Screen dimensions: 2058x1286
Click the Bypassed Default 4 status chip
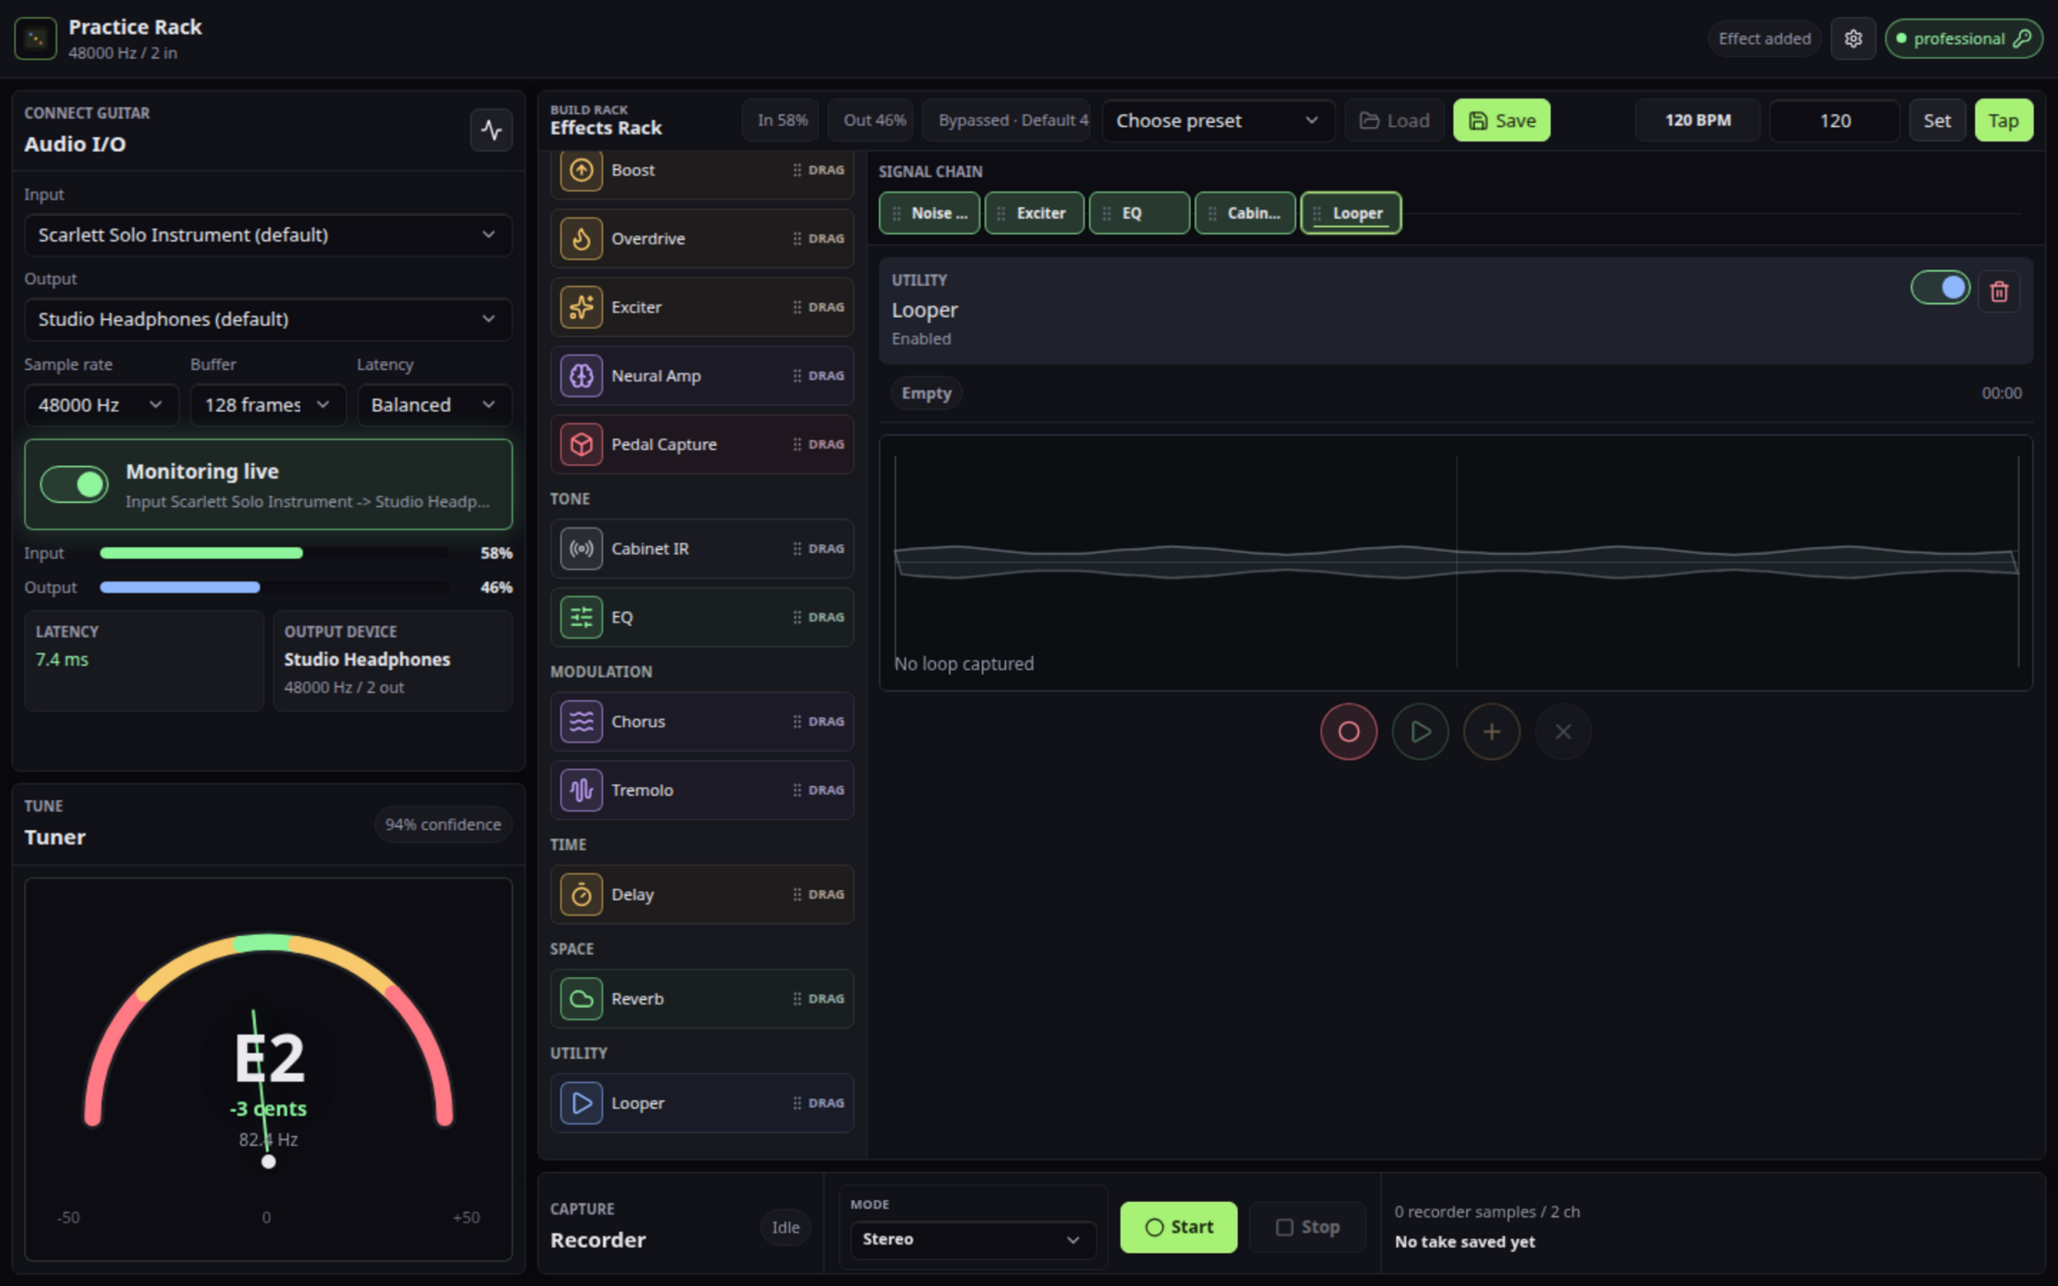1006,121
